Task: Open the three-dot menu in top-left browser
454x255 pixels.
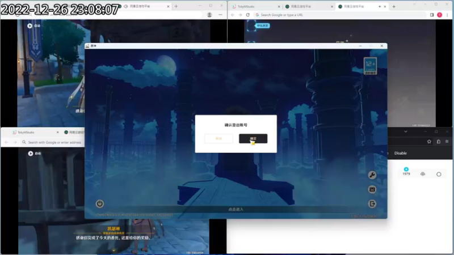Action: coord(220,15)
